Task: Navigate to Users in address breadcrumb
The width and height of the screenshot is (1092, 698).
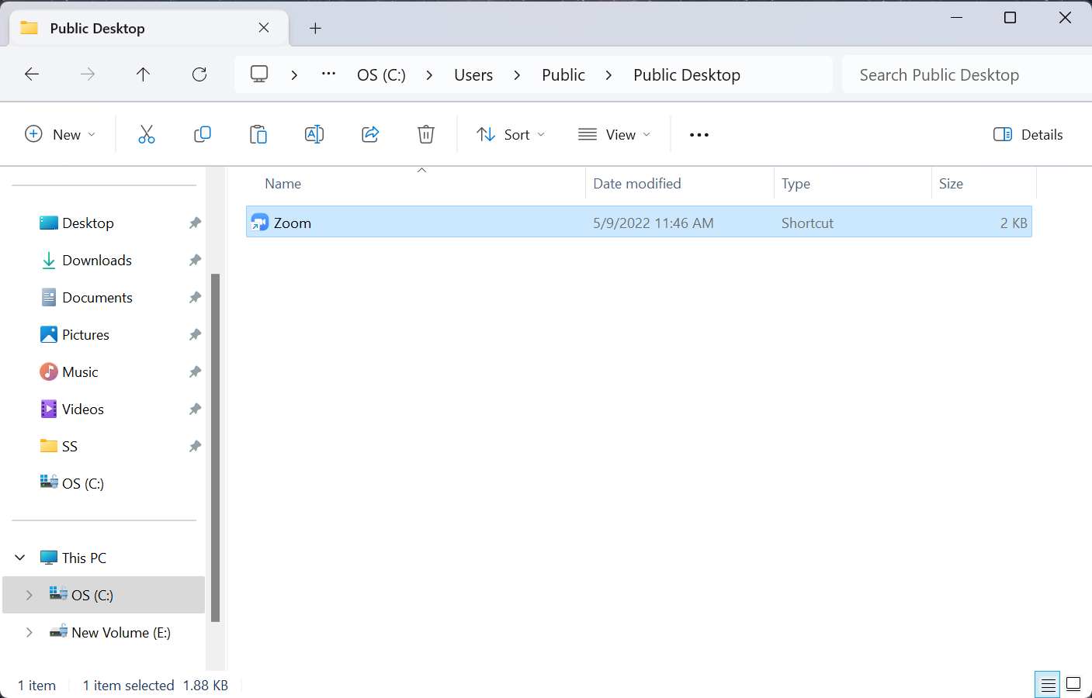Action: 473,75
